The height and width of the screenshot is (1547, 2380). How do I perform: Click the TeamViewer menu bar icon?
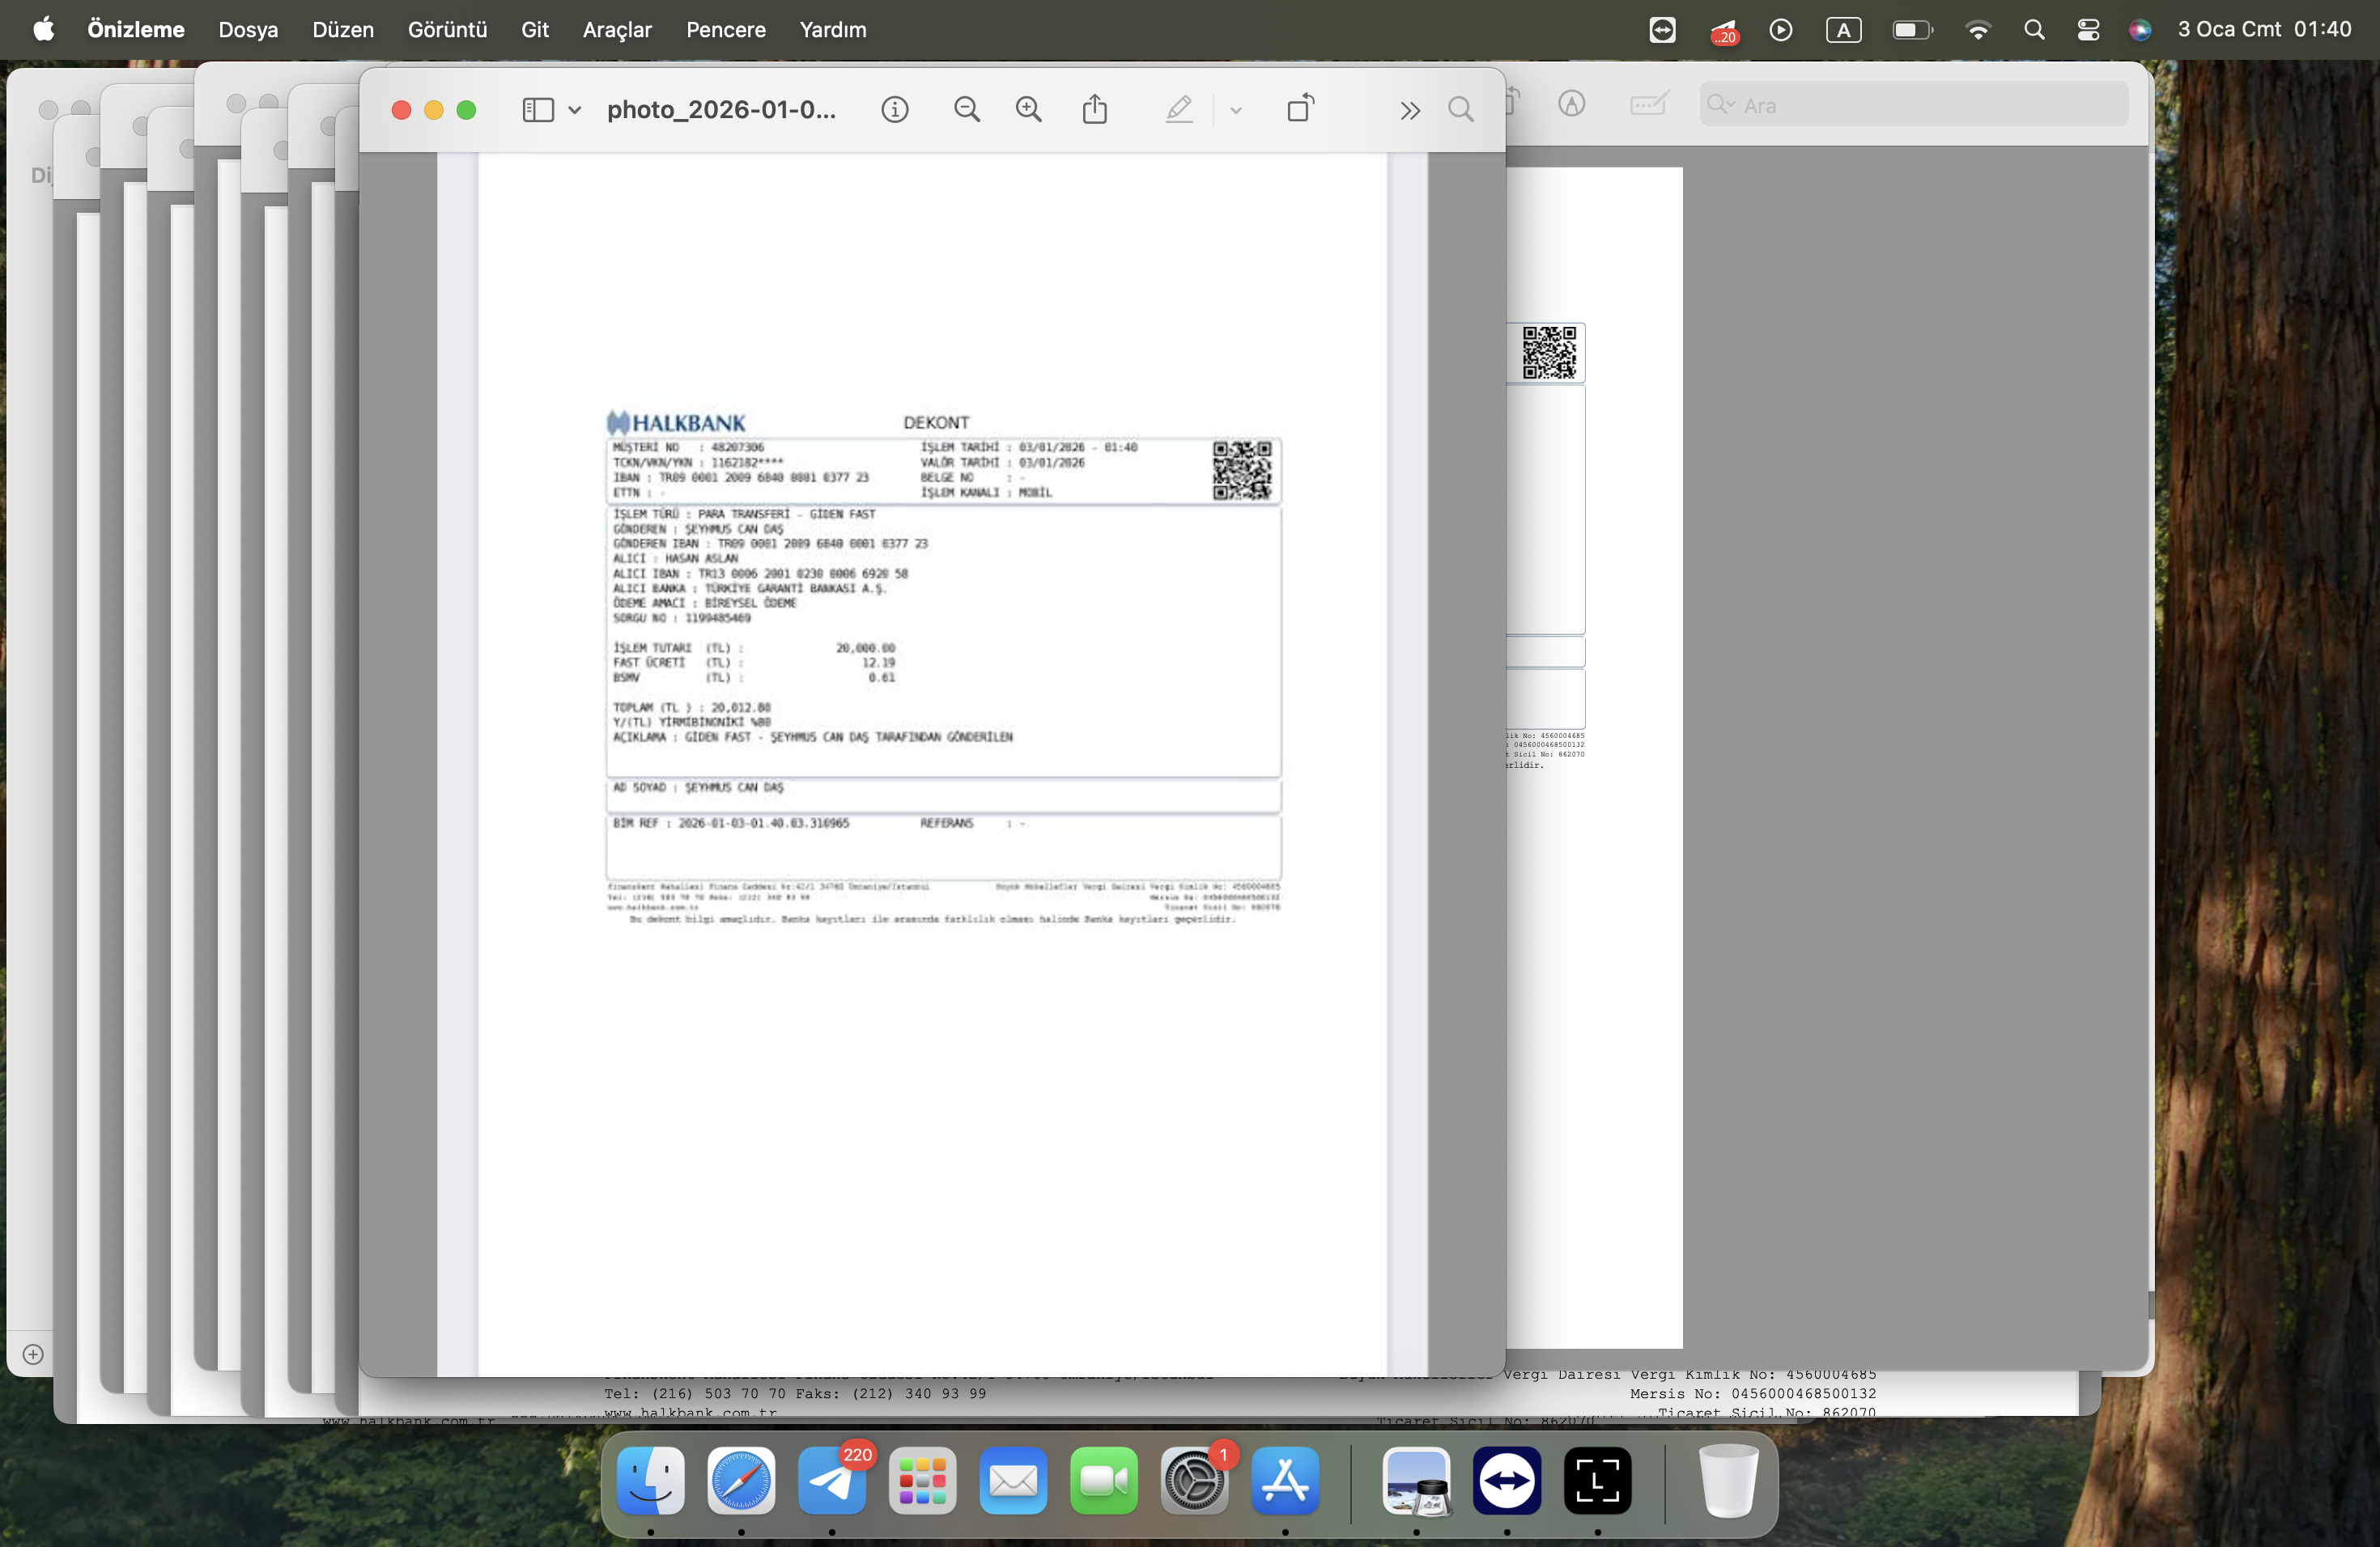coord(1663,30)
